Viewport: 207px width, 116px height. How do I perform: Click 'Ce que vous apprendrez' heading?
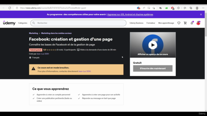click(50, 89)
